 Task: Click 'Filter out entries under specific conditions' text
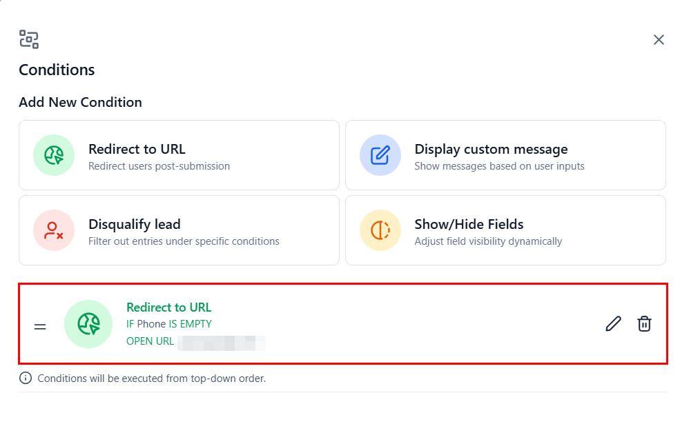[184, 241]
